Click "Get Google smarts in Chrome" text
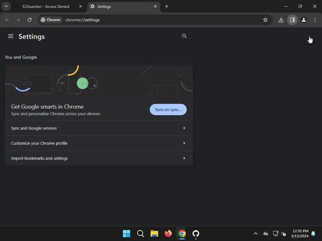Screen dimensions: 322x241 pyautogui.click(x=47, y=107)
